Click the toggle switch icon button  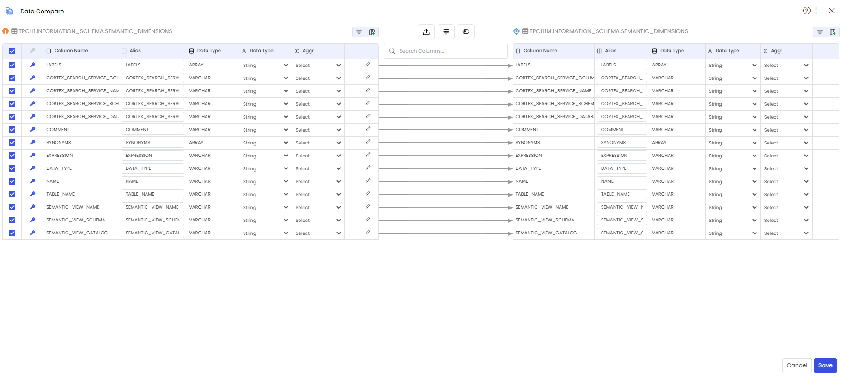click(466, 31)
